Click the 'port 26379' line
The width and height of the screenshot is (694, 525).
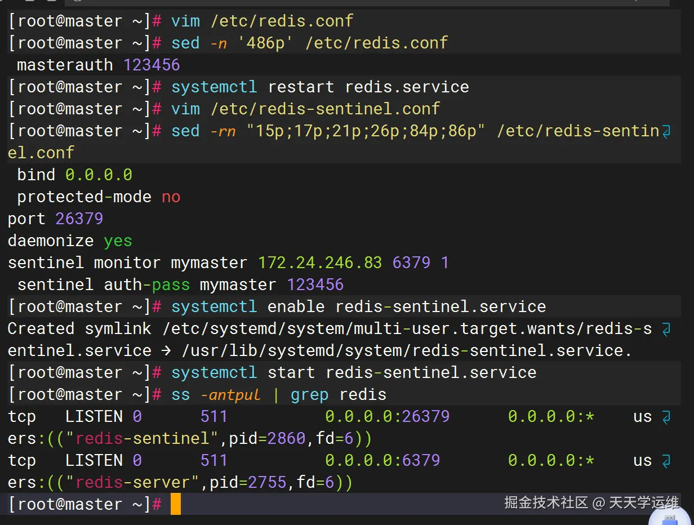pyautogui.click(x=55, y=219)
